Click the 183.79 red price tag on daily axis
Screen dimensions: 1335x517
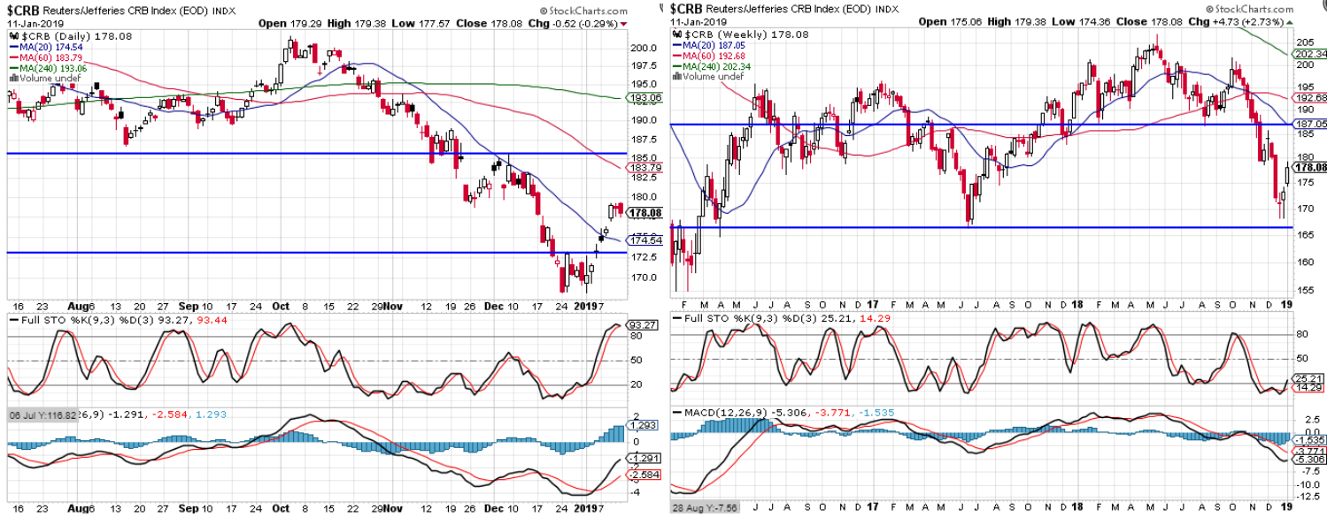(645, 167)
